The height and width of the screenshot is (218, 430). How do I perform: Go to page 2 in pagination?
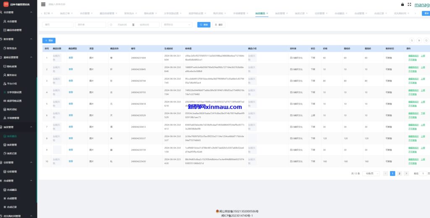[x=399, y=173]
